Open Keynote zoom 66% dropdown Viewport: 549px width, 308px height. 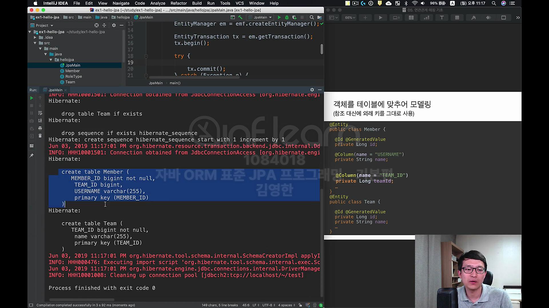pos(350,18)
